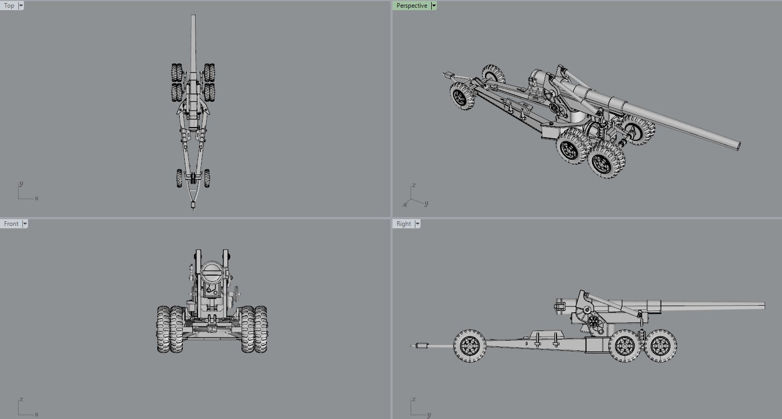Select the towing hitch in the Right view
Screen dimensions: 782x419
pyautogui.click(x=421, y=346)
